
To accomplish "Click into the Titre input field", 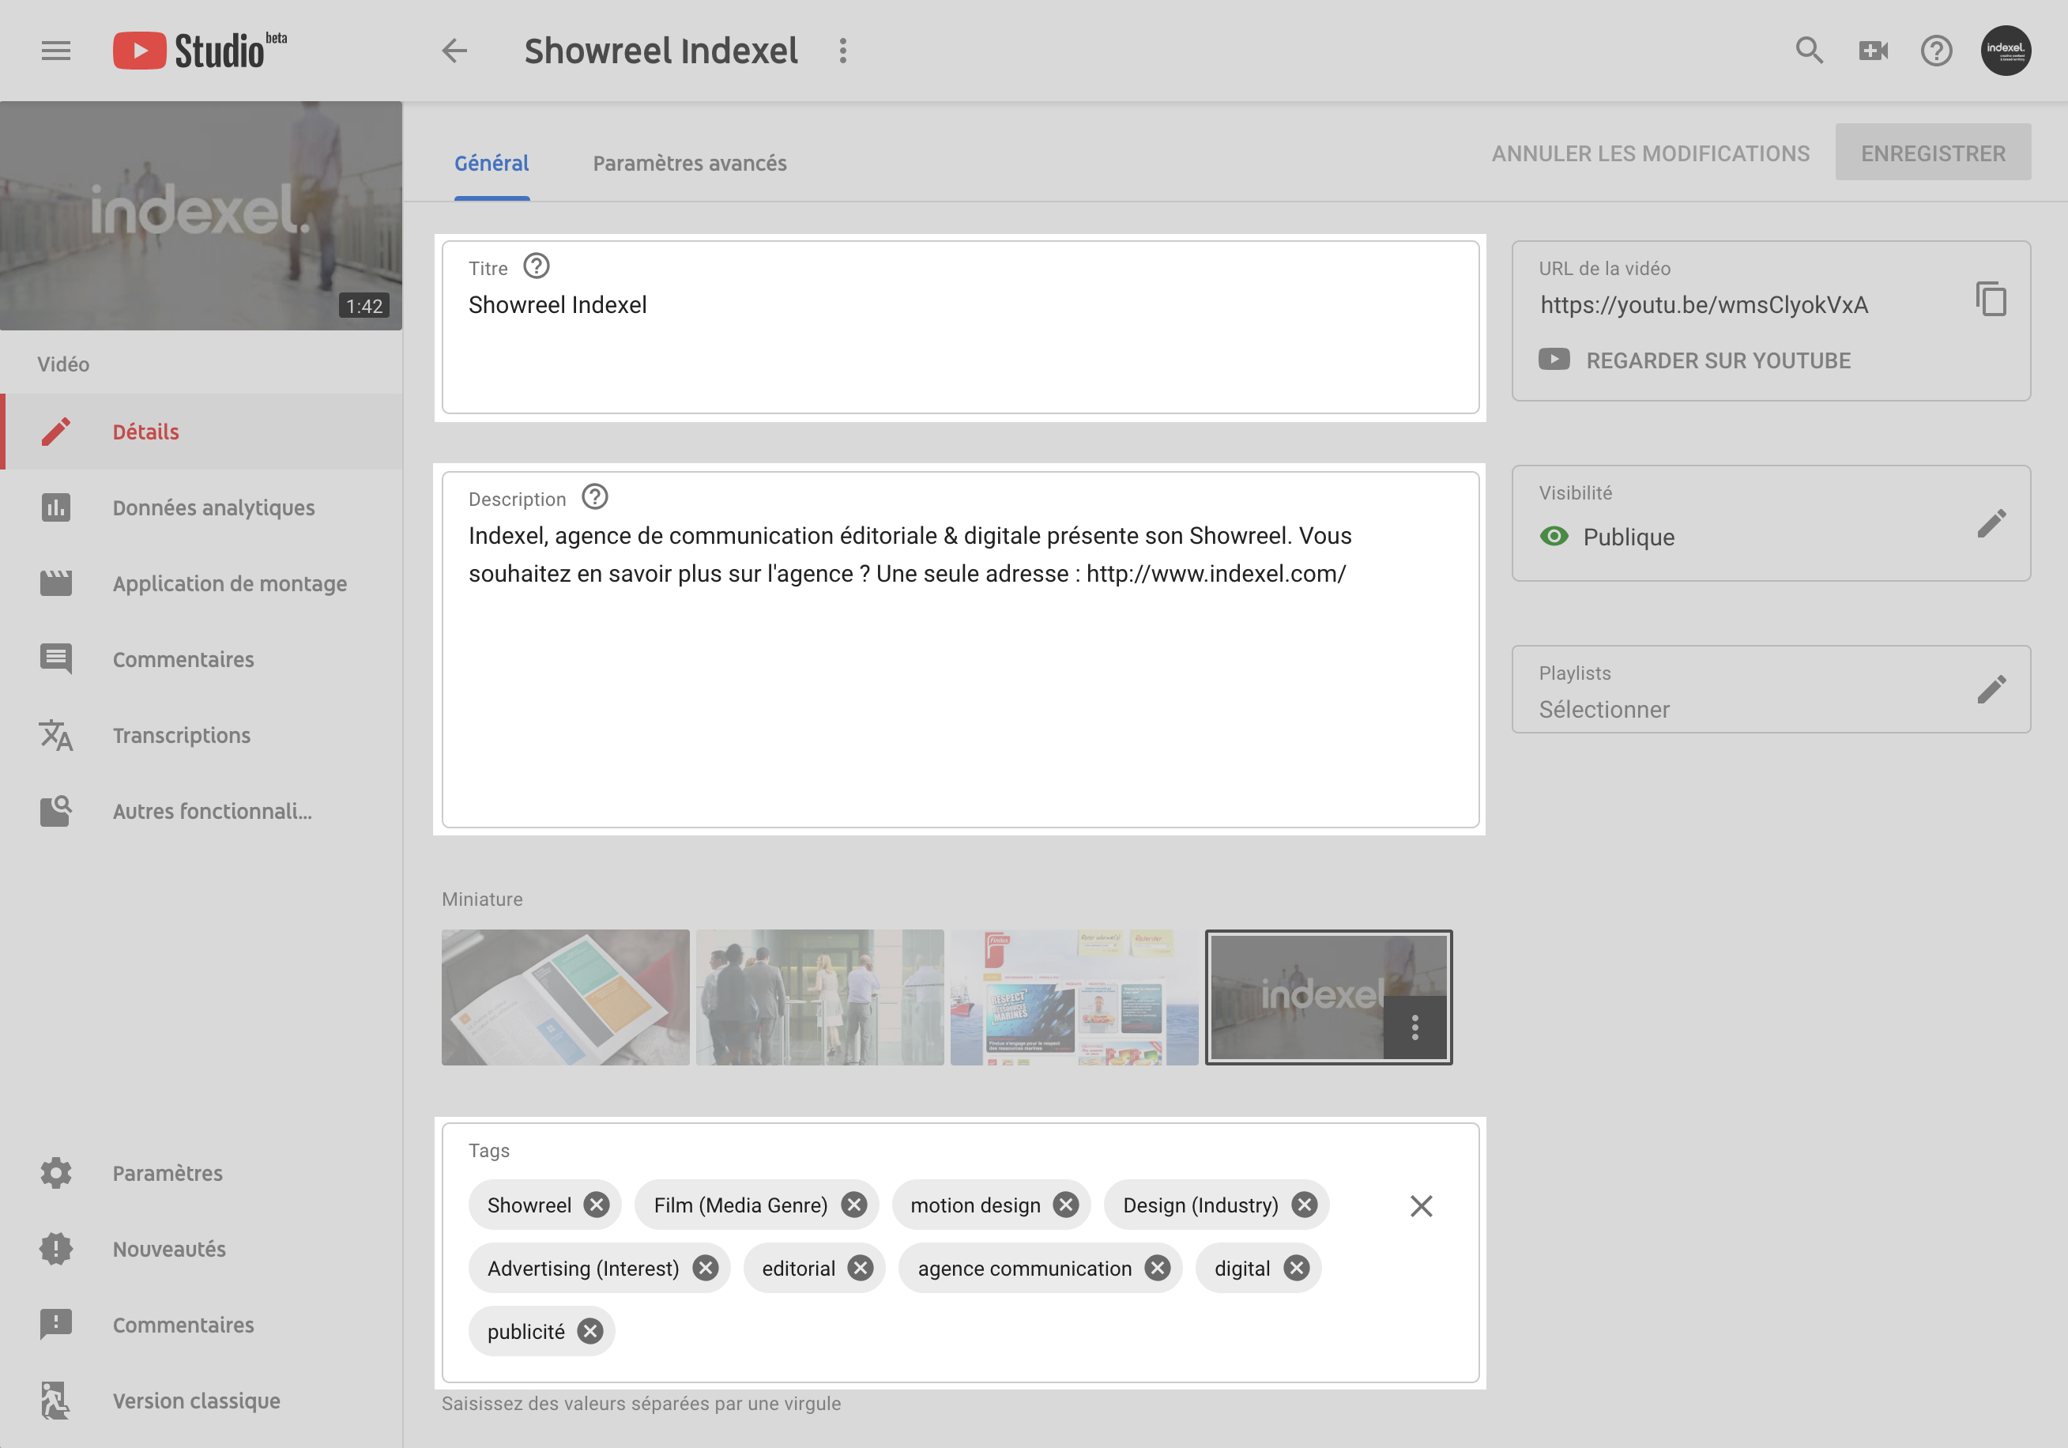I will pos(960,327).
